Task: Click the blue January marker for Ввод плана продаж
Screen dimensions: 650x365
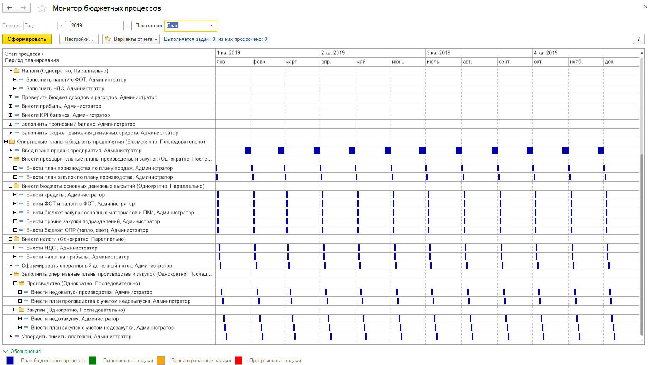Action: [248, 150]
